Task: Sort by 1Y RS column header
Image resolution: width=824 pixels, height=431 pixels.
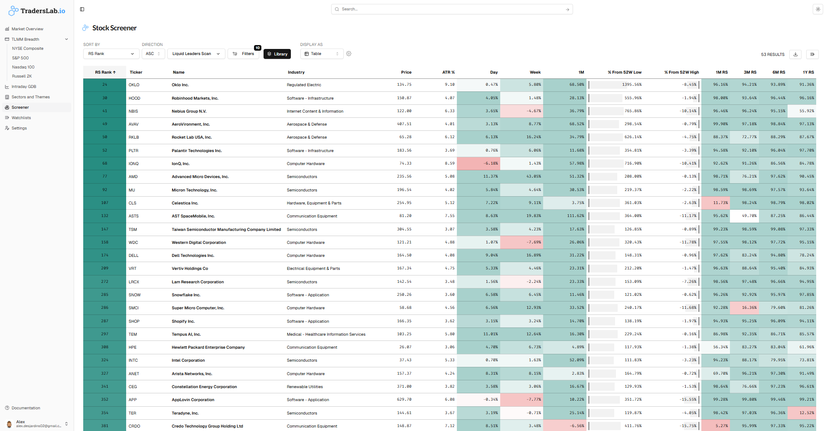Action: [808, 72]
